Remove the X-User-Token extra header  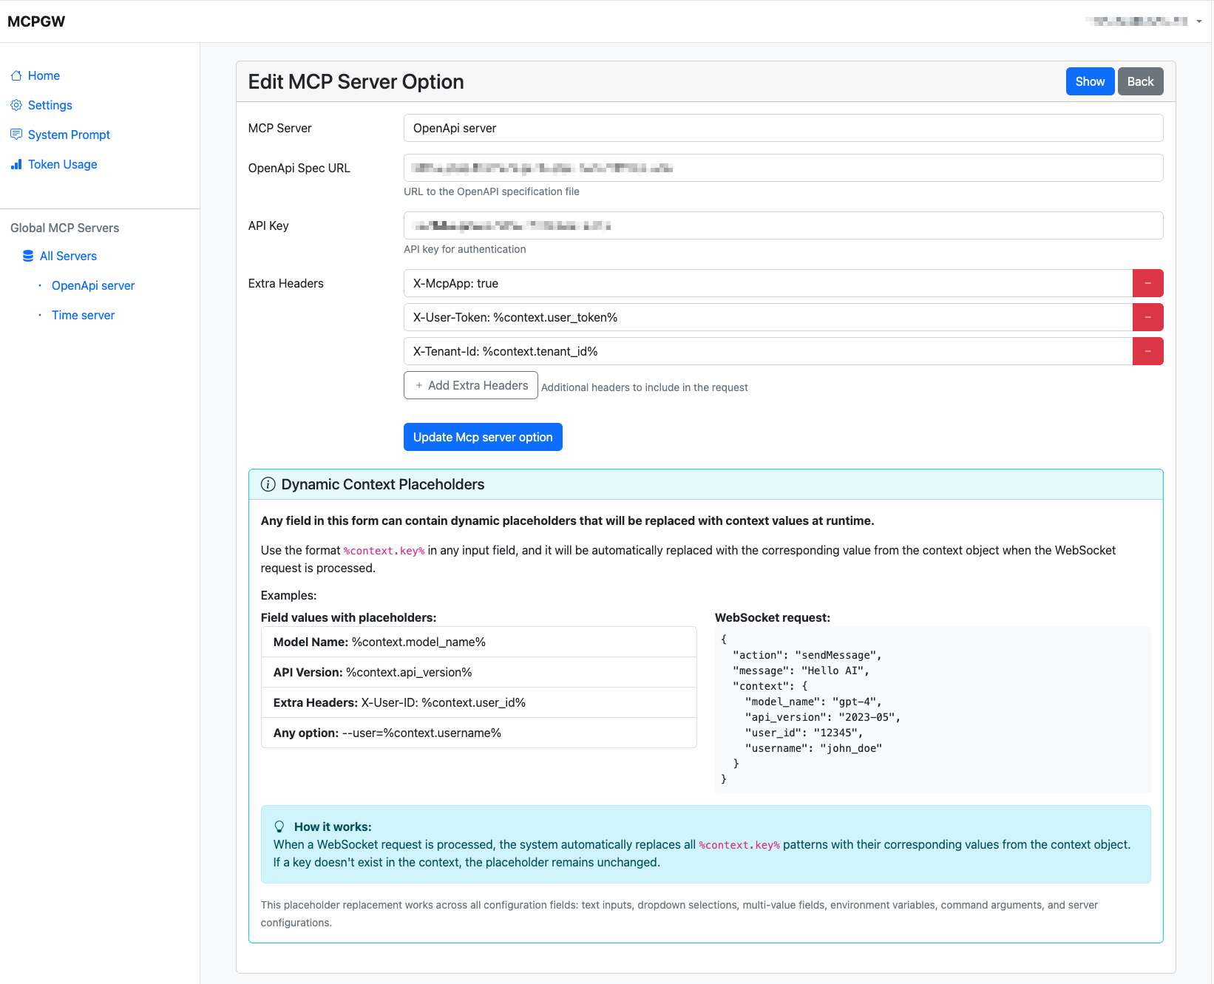tap(1147, 317)
